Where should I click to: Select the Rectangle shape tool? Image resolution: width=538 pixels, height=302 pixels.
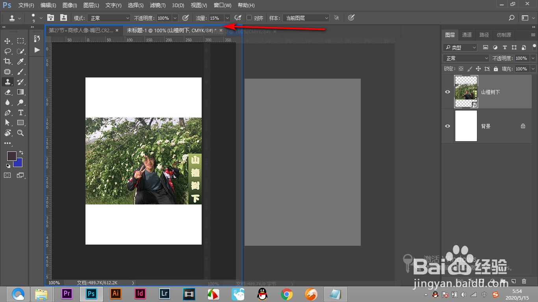coord(20,123)
